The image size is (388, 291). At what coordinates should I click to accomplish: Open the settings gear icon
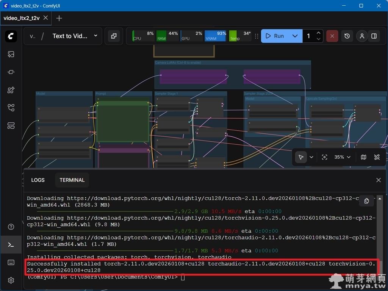click(x=11, y=280)
